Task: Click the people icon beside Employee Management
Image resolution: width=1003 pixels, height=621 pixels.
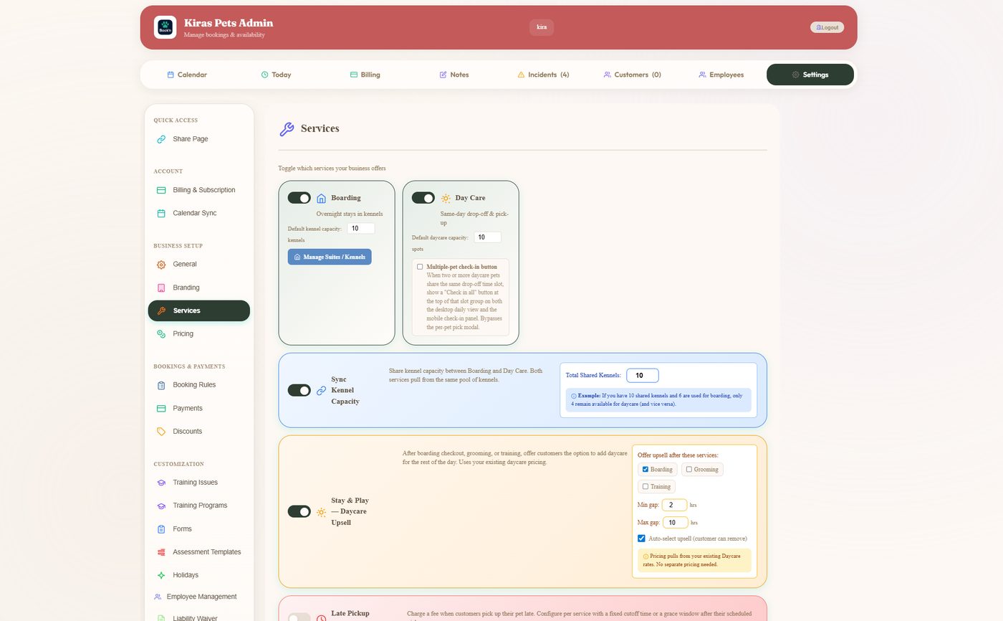Action: 158,597
